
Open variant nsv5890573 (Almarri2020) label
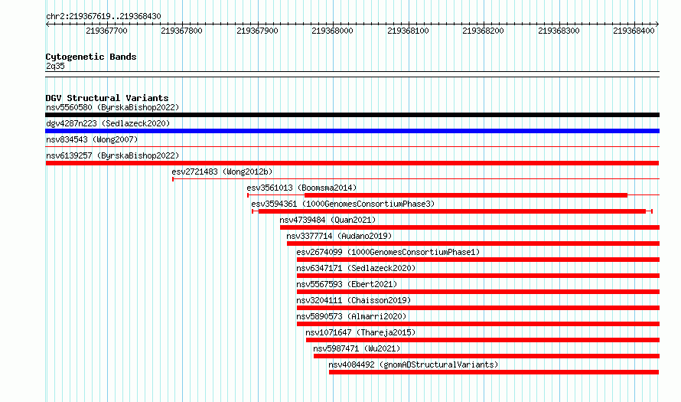[x=351, y=316]
